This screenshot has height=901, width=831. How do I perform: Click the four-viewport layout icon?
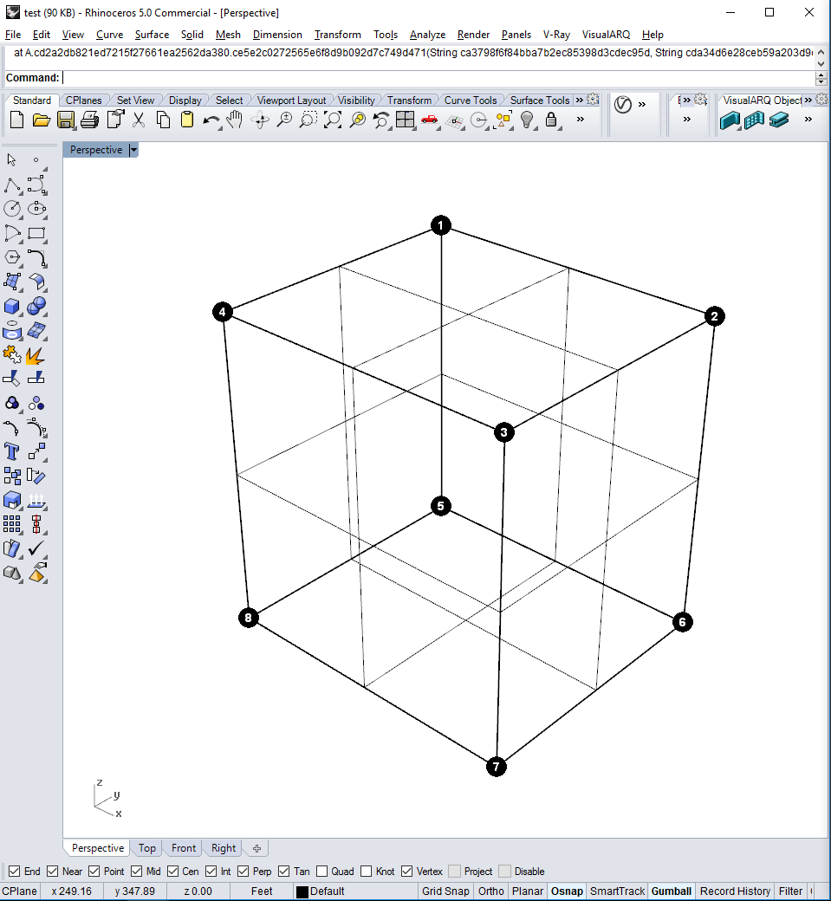click(x=406, y=120)
